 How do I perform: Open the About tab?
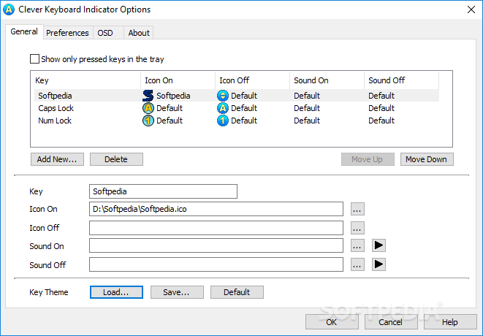click(139, 33)
